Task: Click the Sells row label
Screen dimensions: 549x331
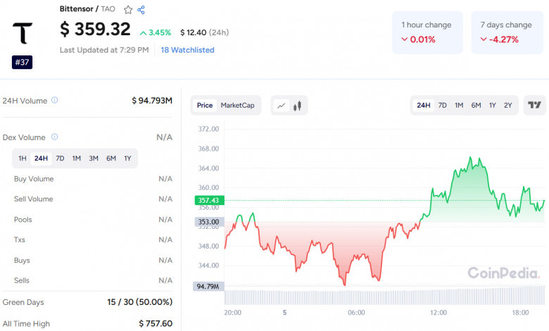Action: click(21, 280)
